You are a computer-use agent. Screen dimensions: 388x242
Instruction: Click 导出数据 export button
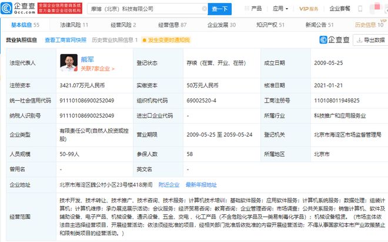click(370, 40)
